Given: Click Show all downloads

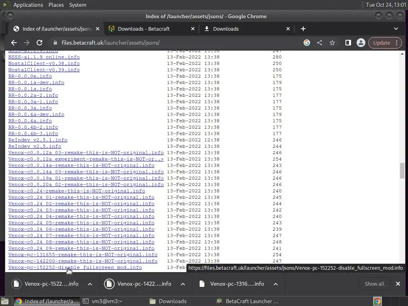Looking at the screenshot, I should pyautogui.click(x=375, y=284).
